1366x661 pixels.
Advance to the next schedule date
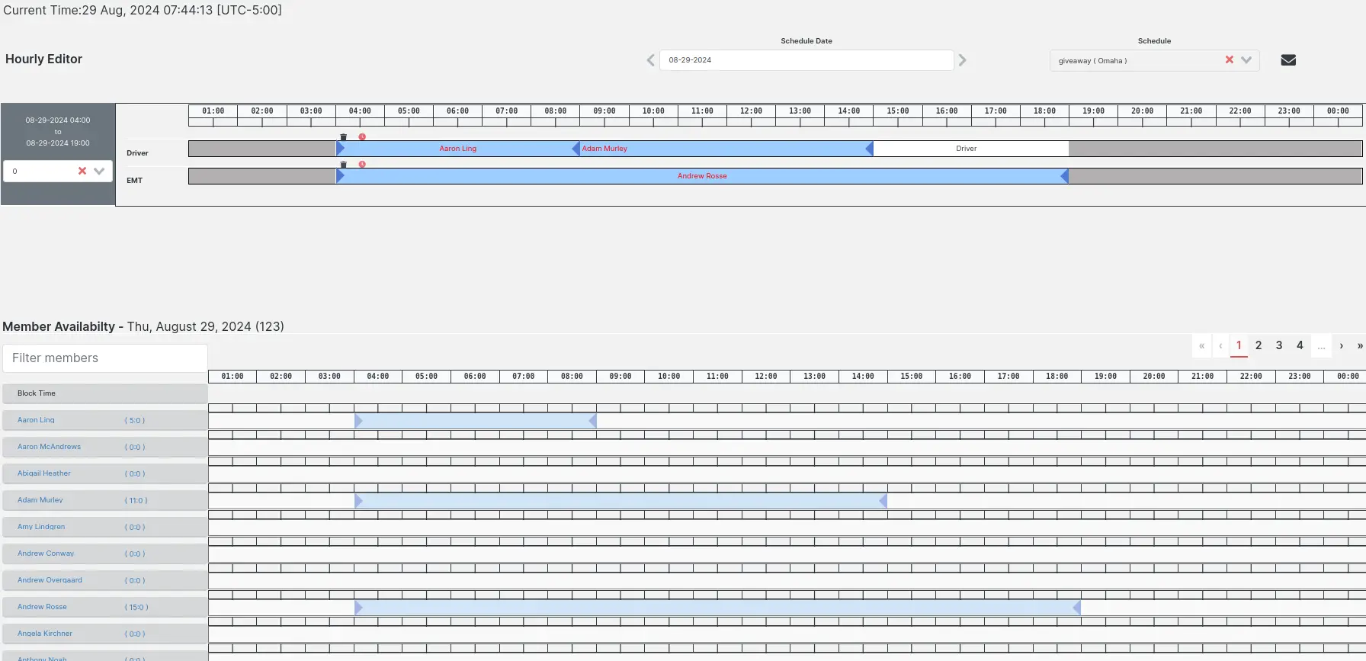click(x=963, y=60)
